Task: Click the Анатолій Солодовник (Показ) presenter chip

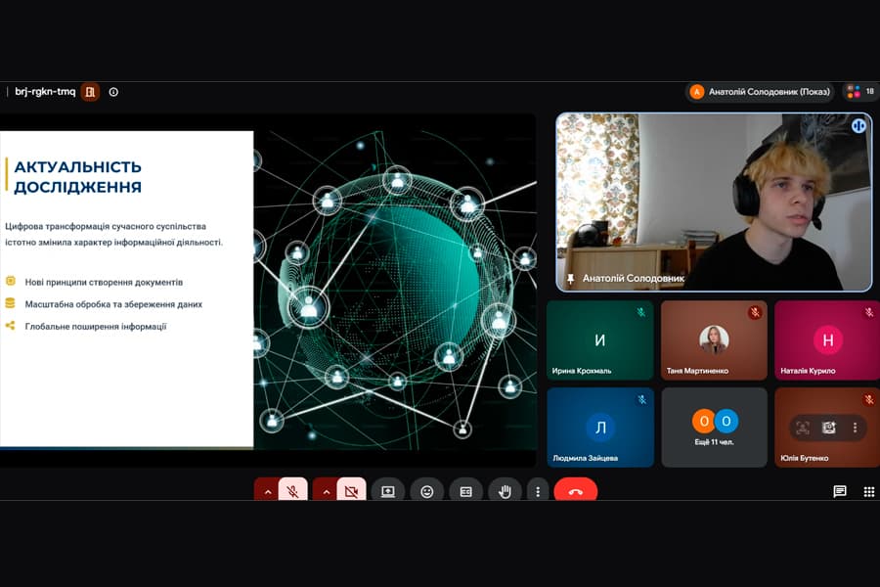Action: point(760,92)
